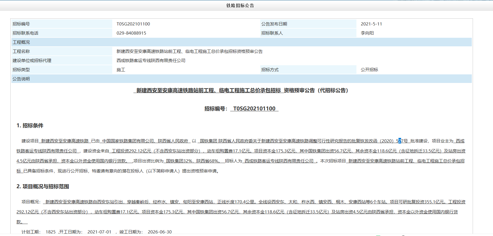Click the 工程名称 label cell
This screenshot has height=236, width=493.
click(21, 51)
